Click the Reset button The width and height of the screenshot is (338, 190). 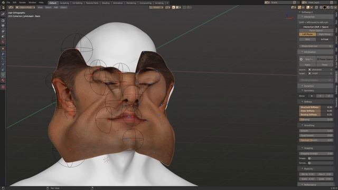pyautogui.click(x=325, y=64)
